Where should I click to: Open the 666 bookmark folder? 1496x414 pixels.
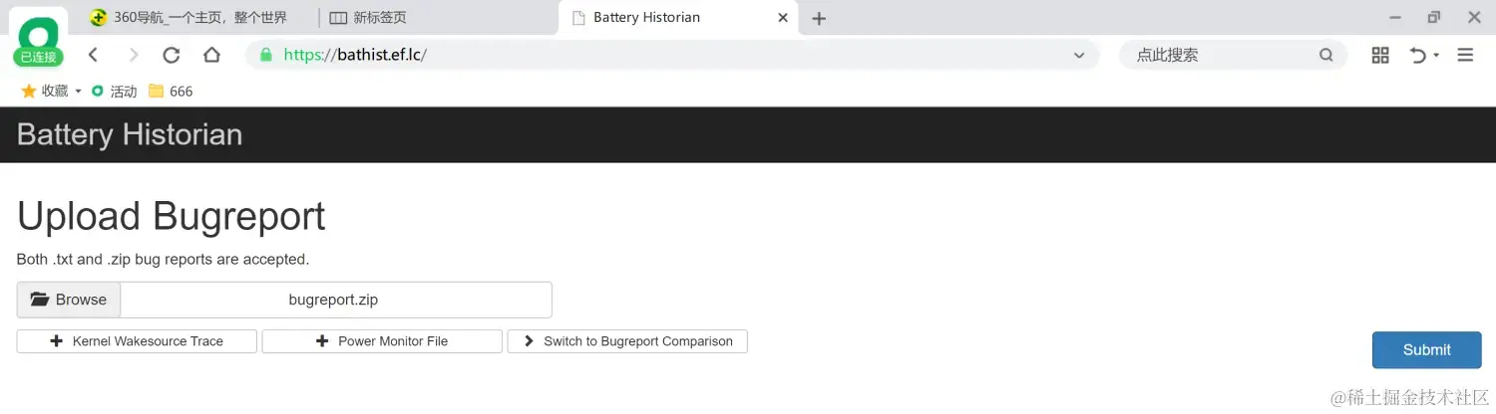(x=171, y=92)
